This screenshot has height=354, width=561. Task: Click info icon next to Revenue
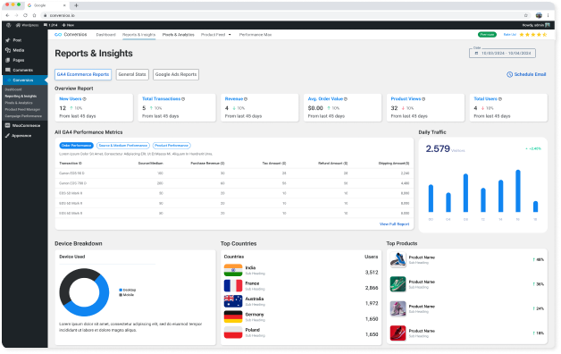tap(246, 99)
